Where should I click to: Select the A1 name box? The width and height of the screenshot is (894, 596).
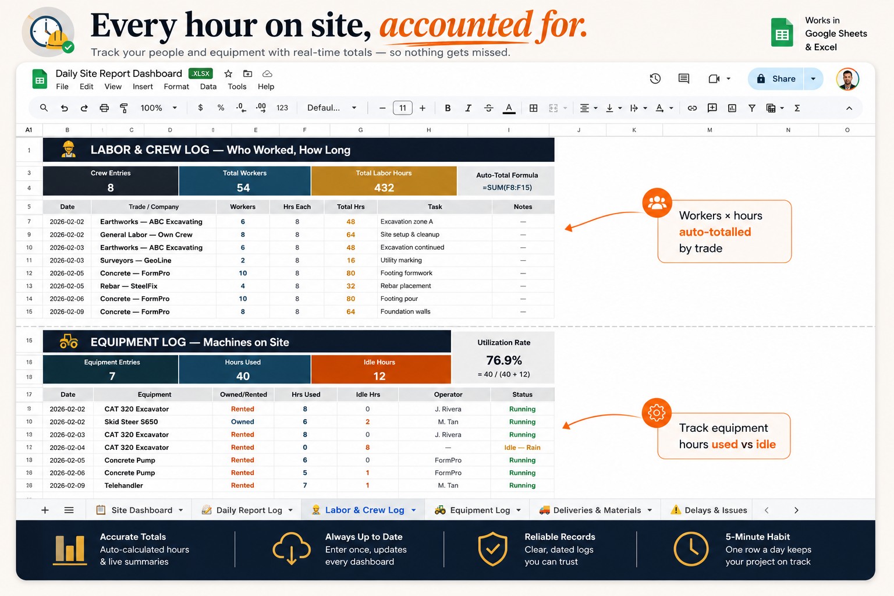pos(29,130)
